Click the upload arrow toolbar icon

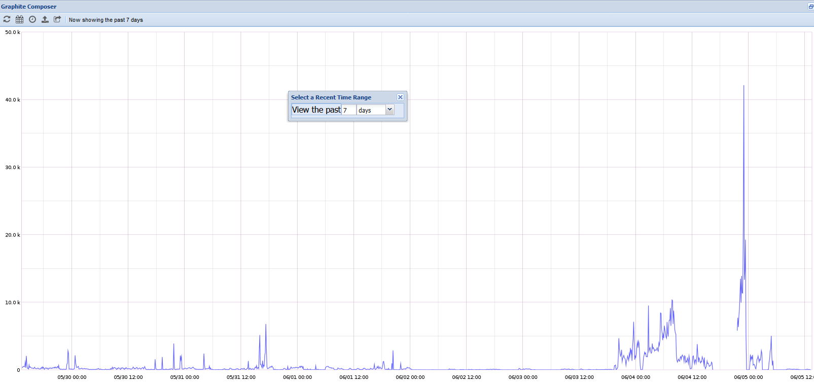(45, 19)
